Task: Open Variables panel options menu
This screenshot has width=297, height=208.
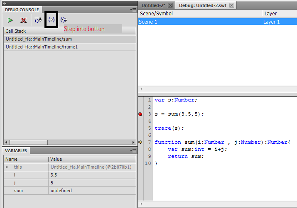Action: click(133, 150)
